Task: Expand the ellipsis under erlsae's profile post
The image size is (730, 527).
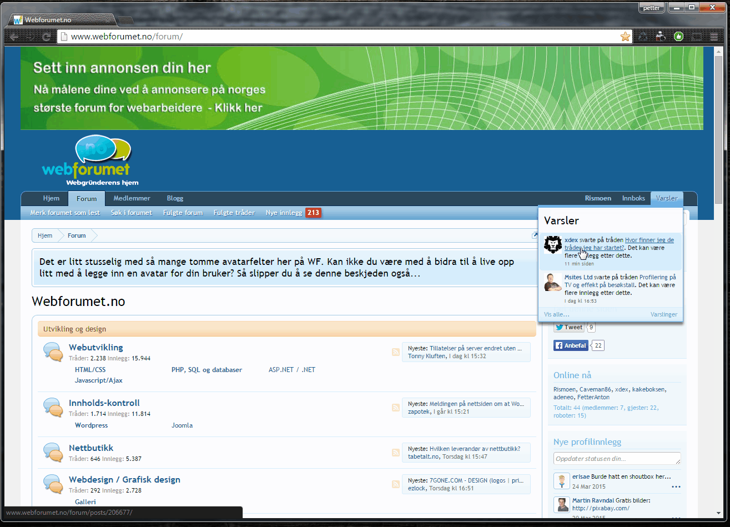Action: (x=676, y=487)
